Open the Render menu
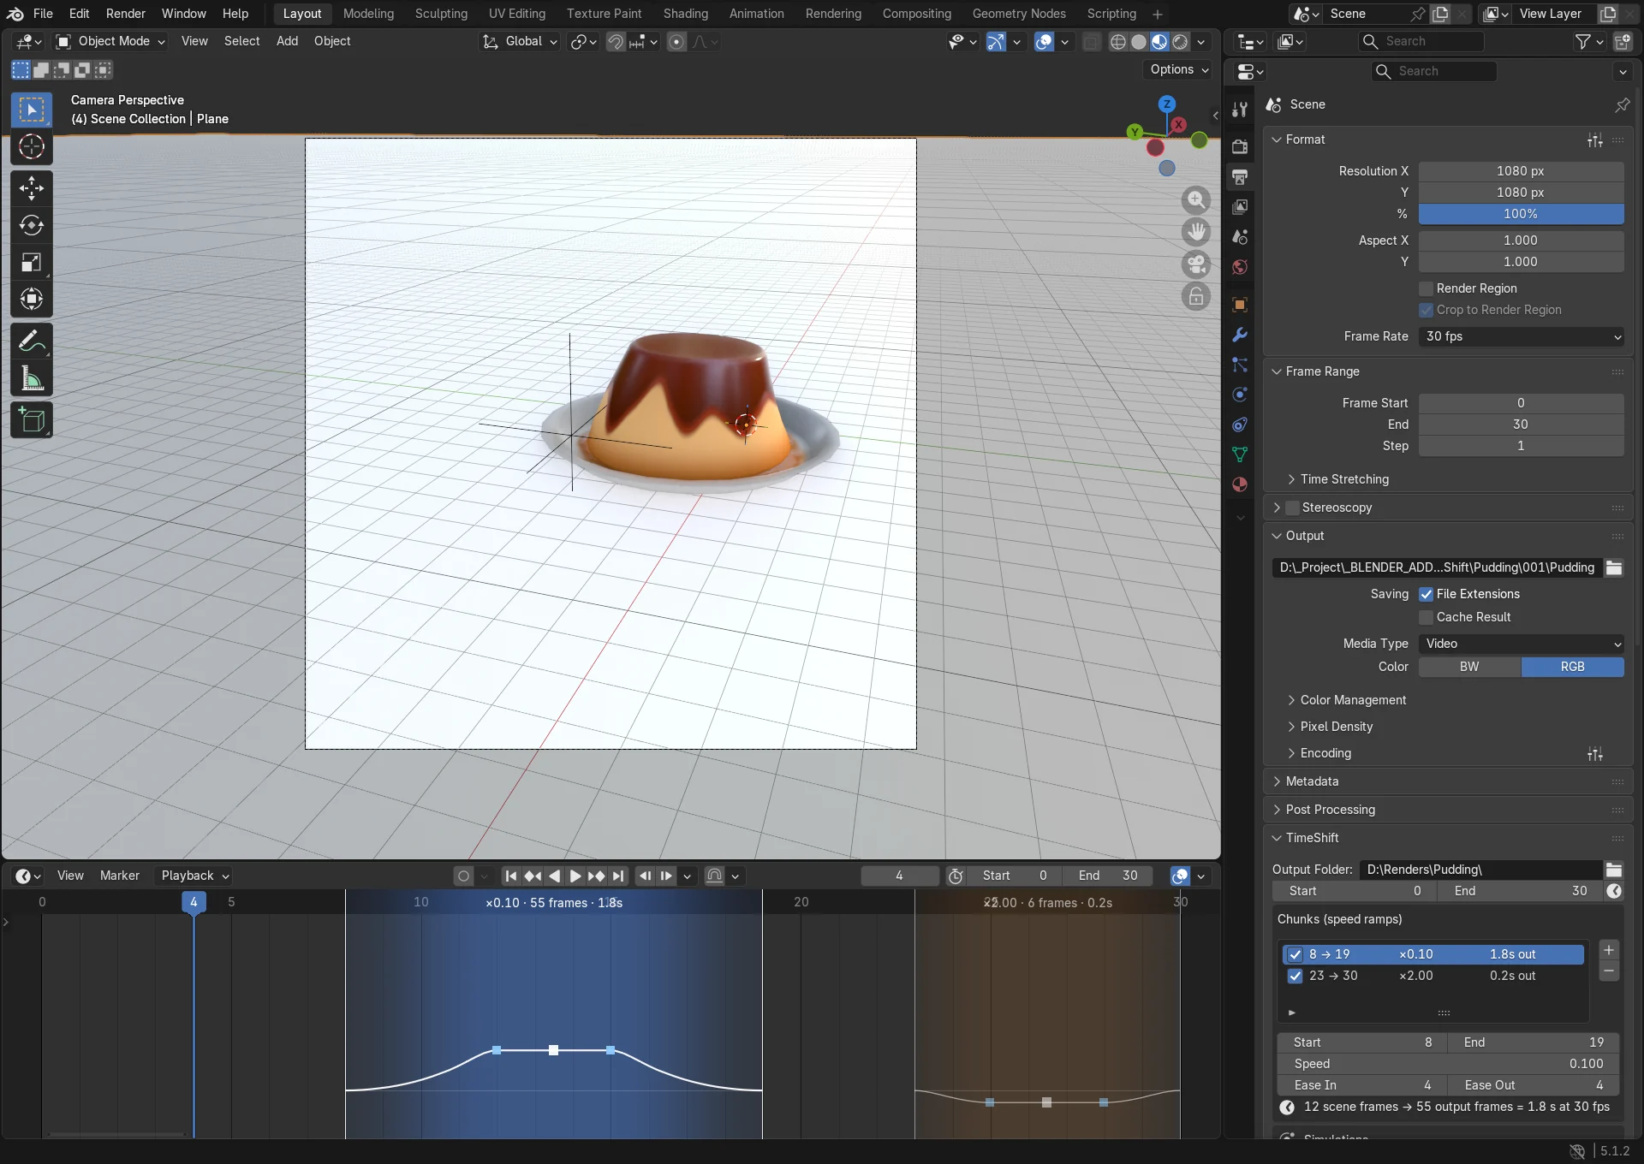Screen dimensions: 1644x1164 coord(126,14)
